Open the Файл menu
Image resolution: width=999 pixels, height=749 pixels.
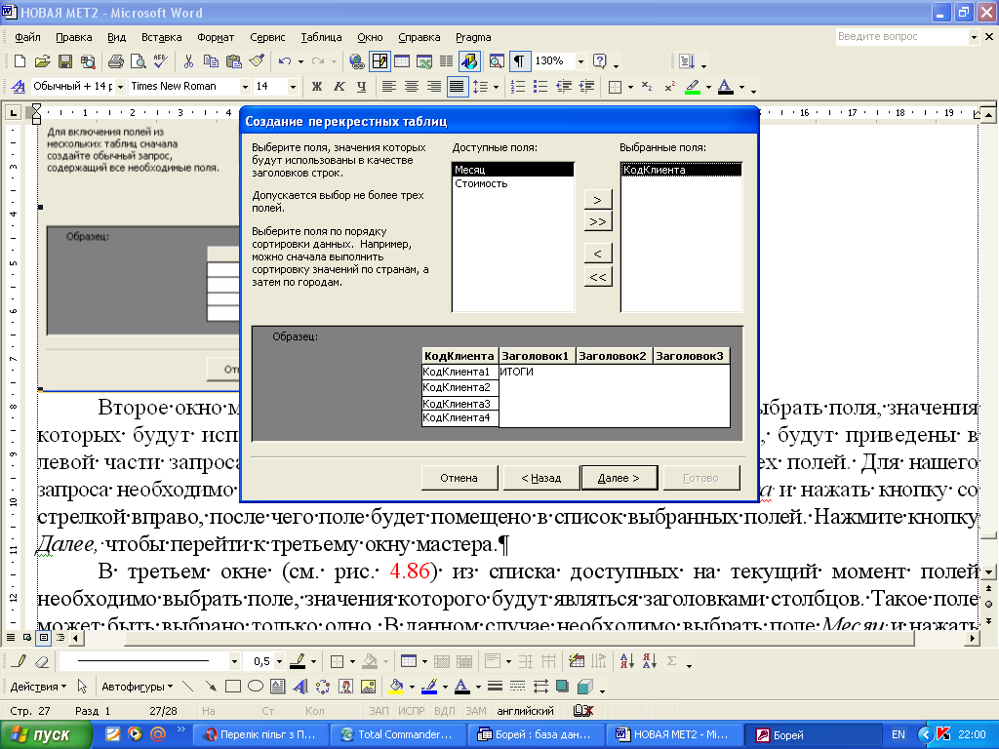[x=27, y=37]
